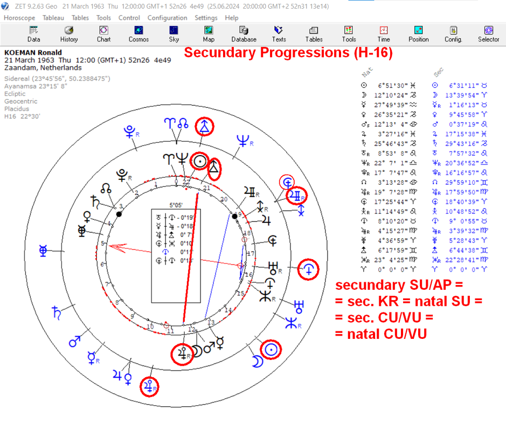Click natal Neptune position 22° 7' 1"
Image resolution: width=506 pixels, height=431 pixels.
391,163
